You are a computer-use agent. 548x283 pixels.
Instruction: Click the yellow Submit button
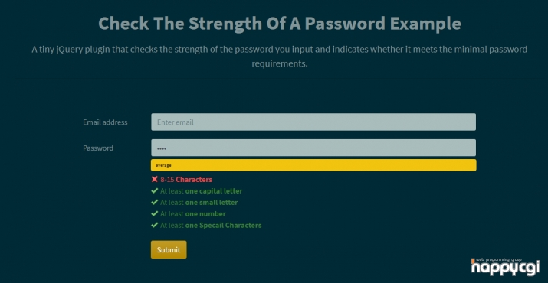coord(169,250)
